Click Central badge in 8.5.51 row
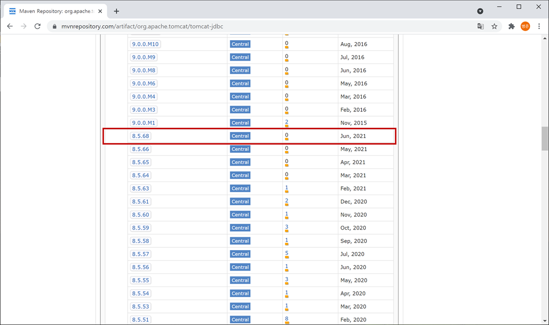The image size is (549, 325). pyautogui.click(x=240, y=319)
